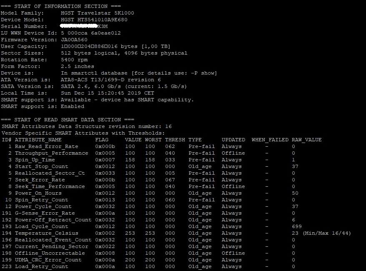Click 'START OF READ SMART DATA SECTION' header

[x=68, y=120]
